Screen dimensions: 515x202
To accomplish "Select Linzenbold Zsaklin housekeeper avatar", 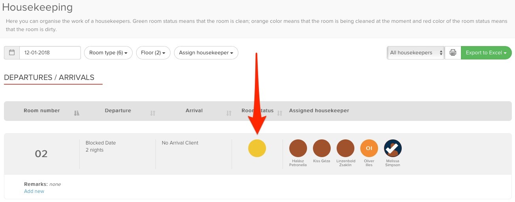I will point(345,148).
